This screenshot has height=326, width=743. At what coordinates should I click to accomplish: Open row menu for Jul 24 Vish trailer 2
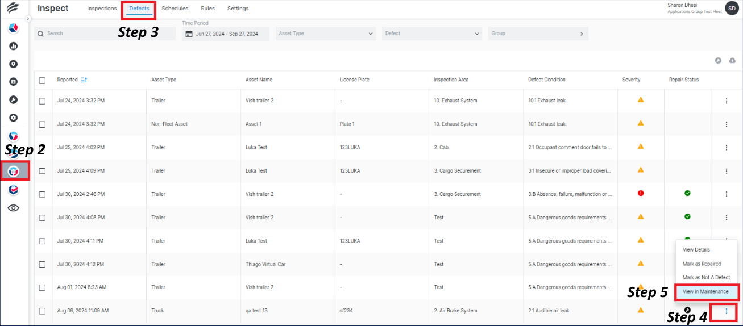pos(726,101)
